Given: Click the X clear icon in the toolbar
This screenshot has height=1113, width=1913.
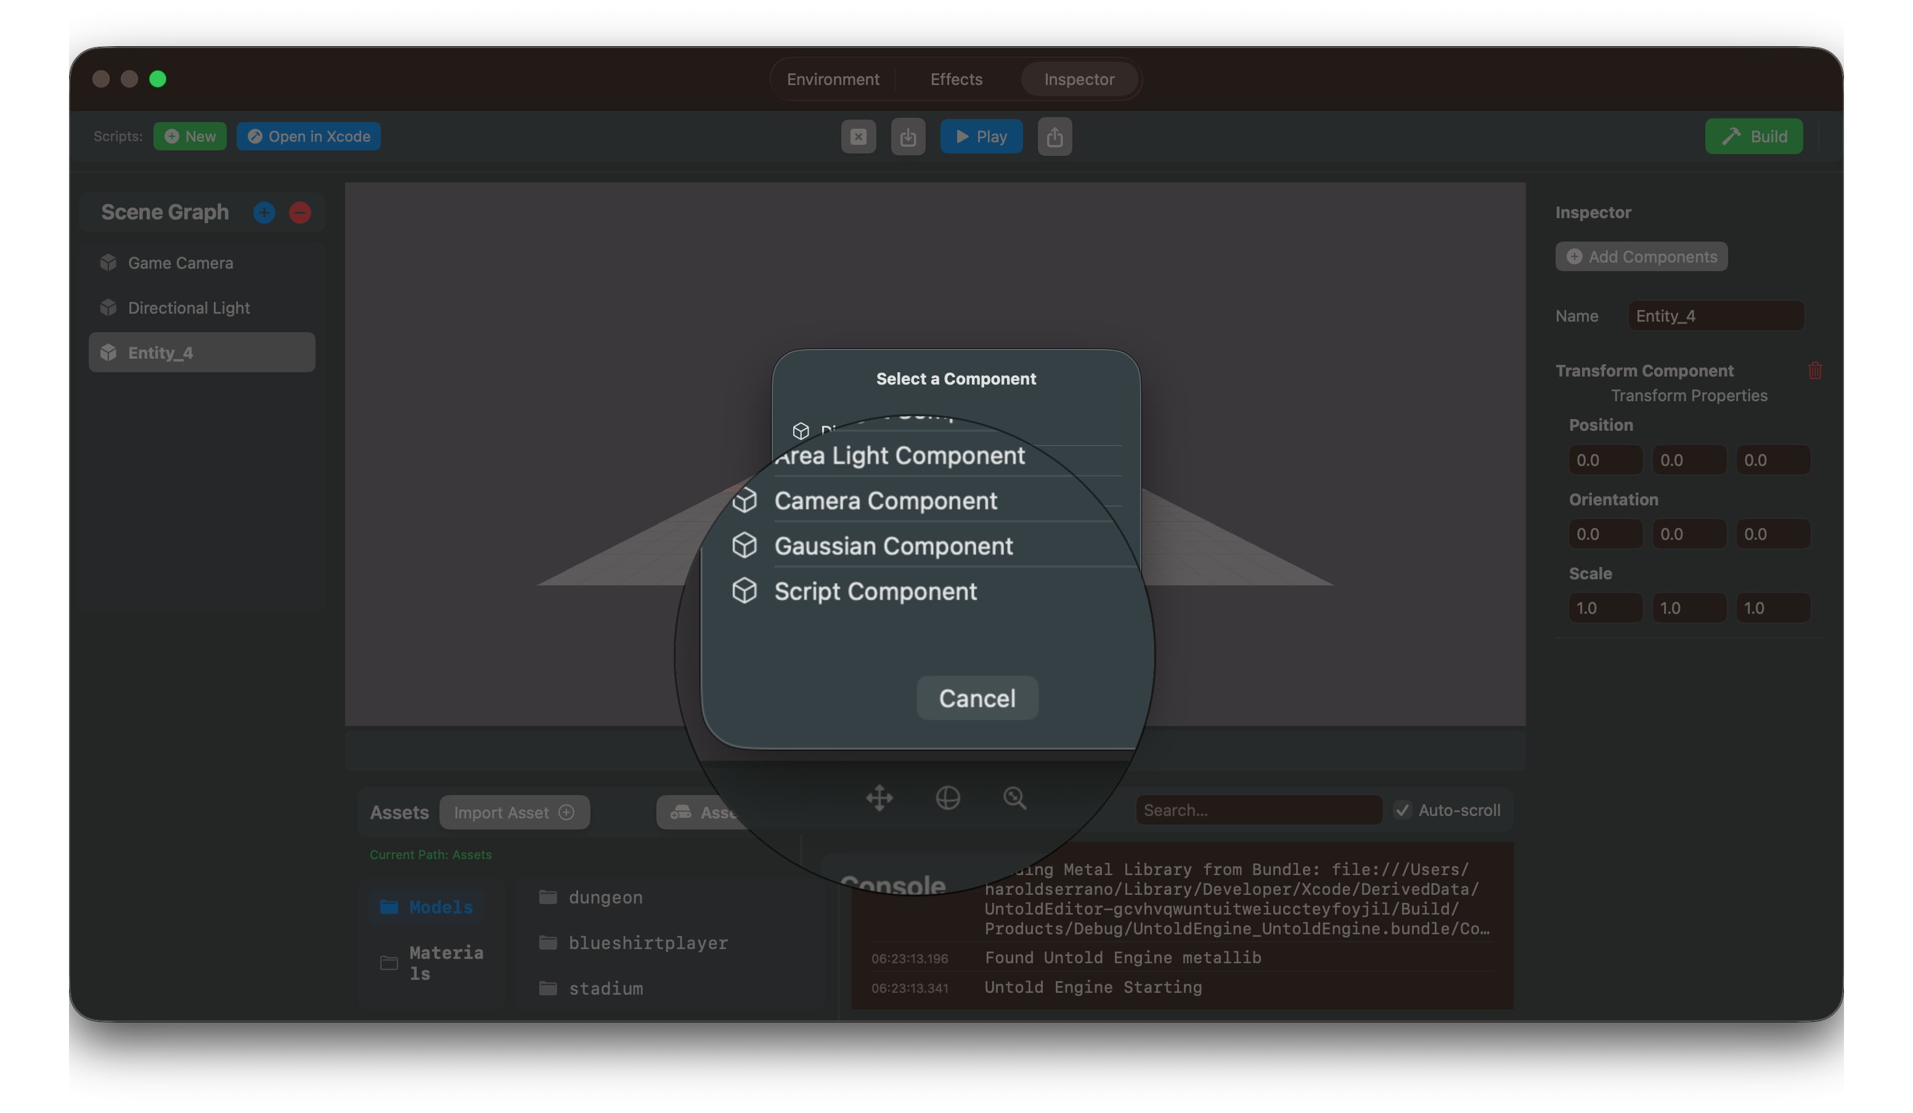Looking at the screenshot, I should pyautogui.click(x=859, y=137).
